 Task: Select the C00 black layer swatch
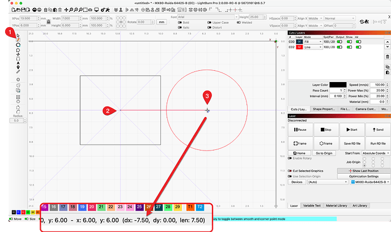(x=299, y=42)
